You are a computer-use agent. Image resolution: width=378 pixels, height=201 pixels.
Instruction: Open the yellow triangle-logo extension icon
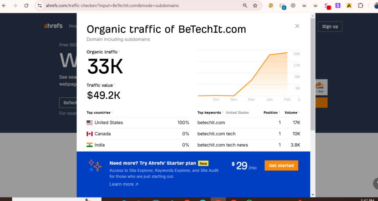pyautogui.click(x=349, y=5)
